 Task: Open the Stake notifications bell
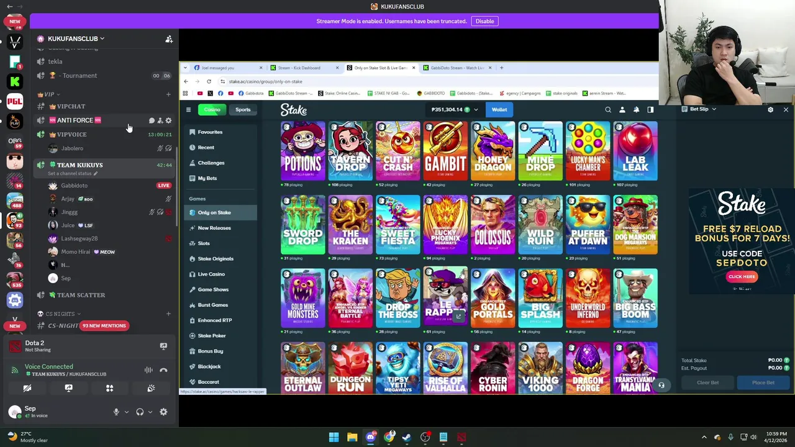(636, 110)
